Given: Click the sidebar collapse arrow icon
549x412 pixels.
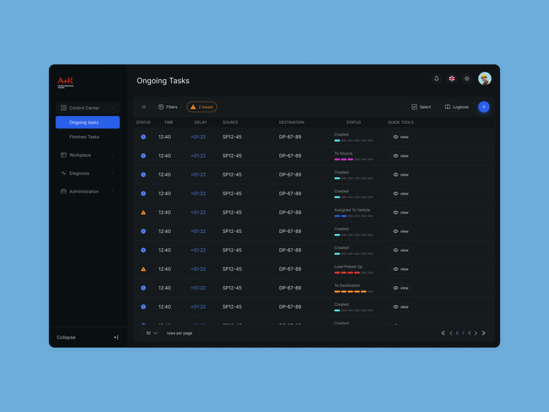Looking at the screenshot, I should click(116, 337).
